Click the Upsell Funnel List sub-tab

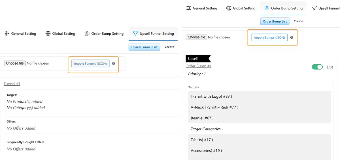(144, 47)
